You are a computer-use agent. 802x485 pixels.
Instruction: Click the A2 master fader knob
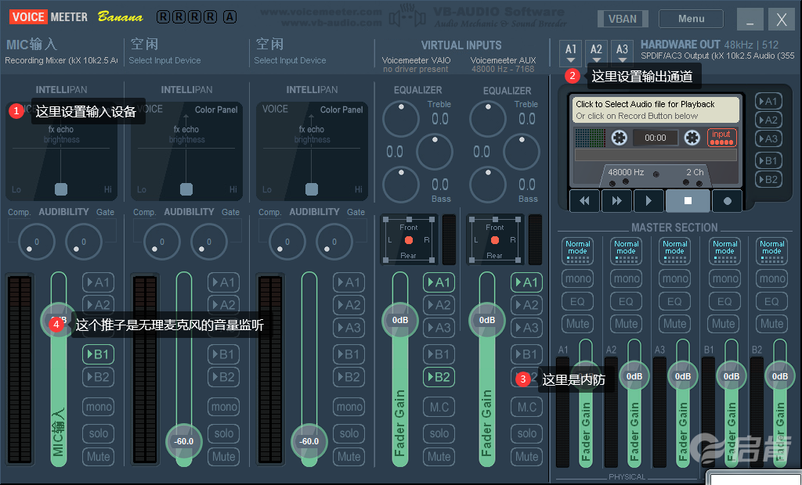point(634,376)
